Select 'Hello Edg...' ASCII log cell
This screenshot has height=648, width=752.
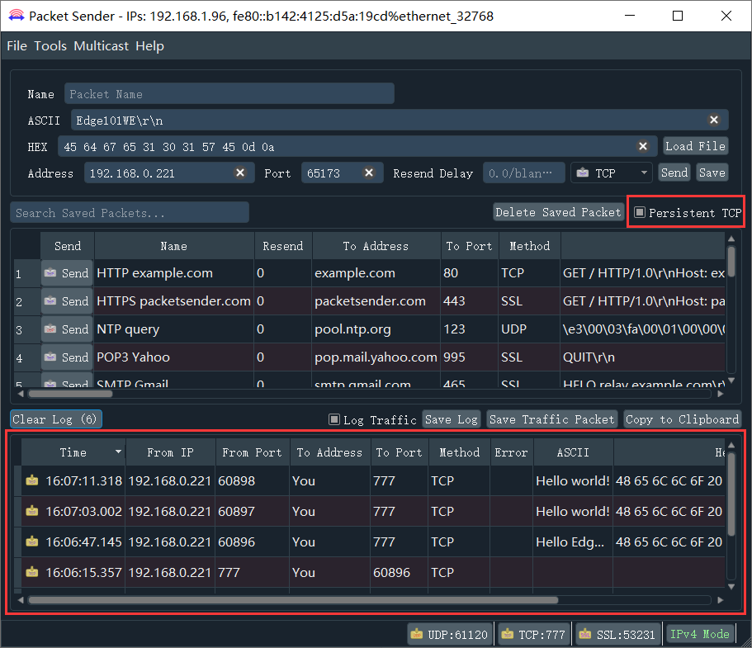pyautogui.click(x=573, y=542)
